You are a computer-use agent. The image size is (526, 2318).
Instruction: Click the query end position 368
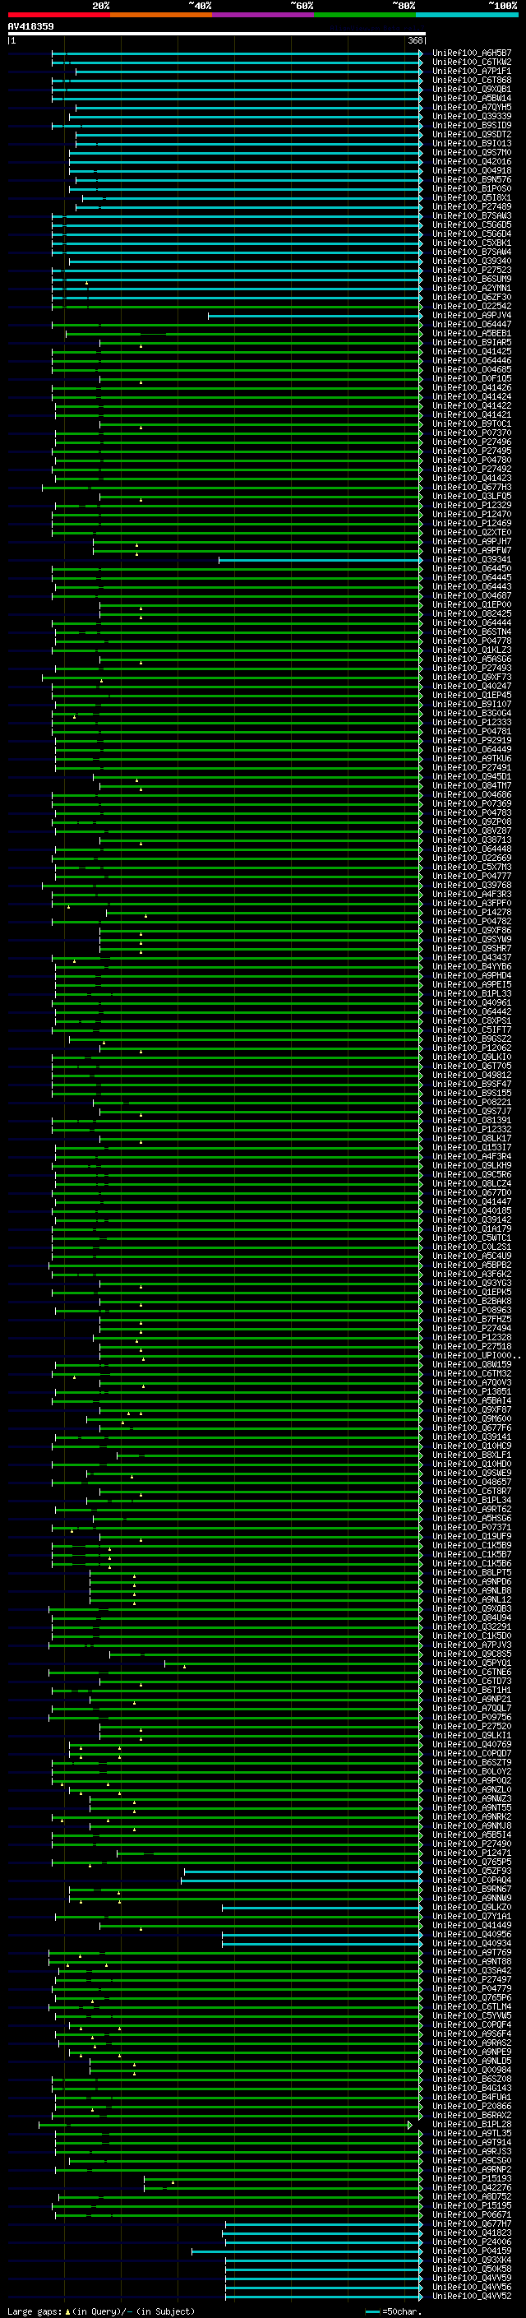pyautogui.click(x=415, y=40)
